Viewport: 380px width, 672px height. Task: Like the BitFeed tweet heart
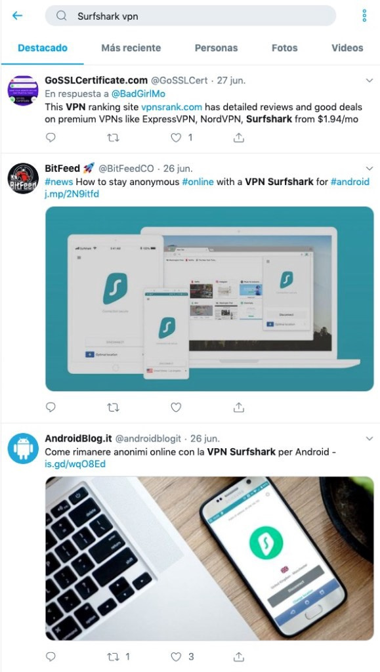(176, 407)
